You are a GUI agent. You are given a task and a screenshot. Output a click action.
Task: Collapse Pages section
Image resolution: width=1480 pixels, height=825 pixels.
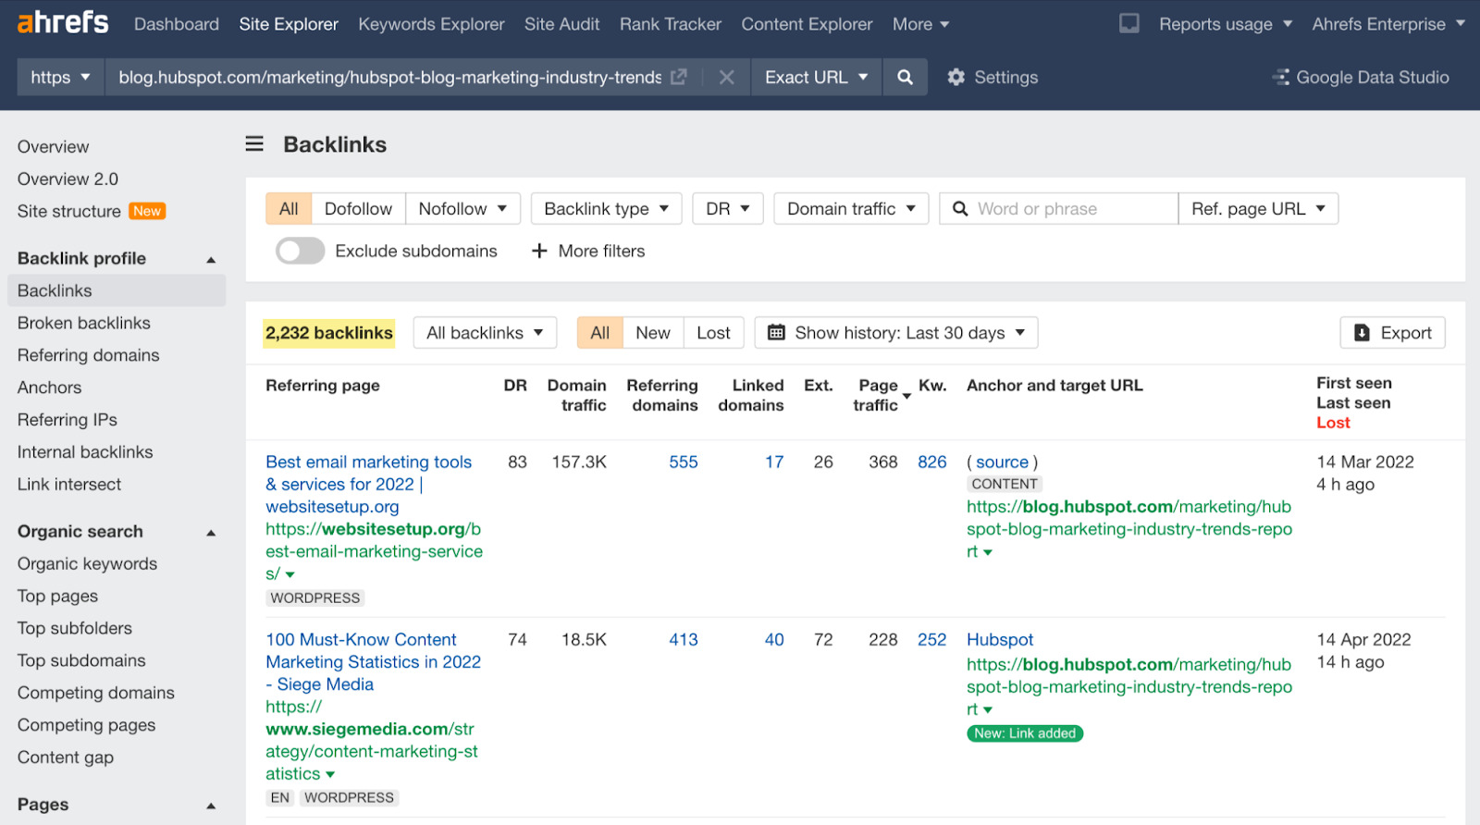(211, 806)
